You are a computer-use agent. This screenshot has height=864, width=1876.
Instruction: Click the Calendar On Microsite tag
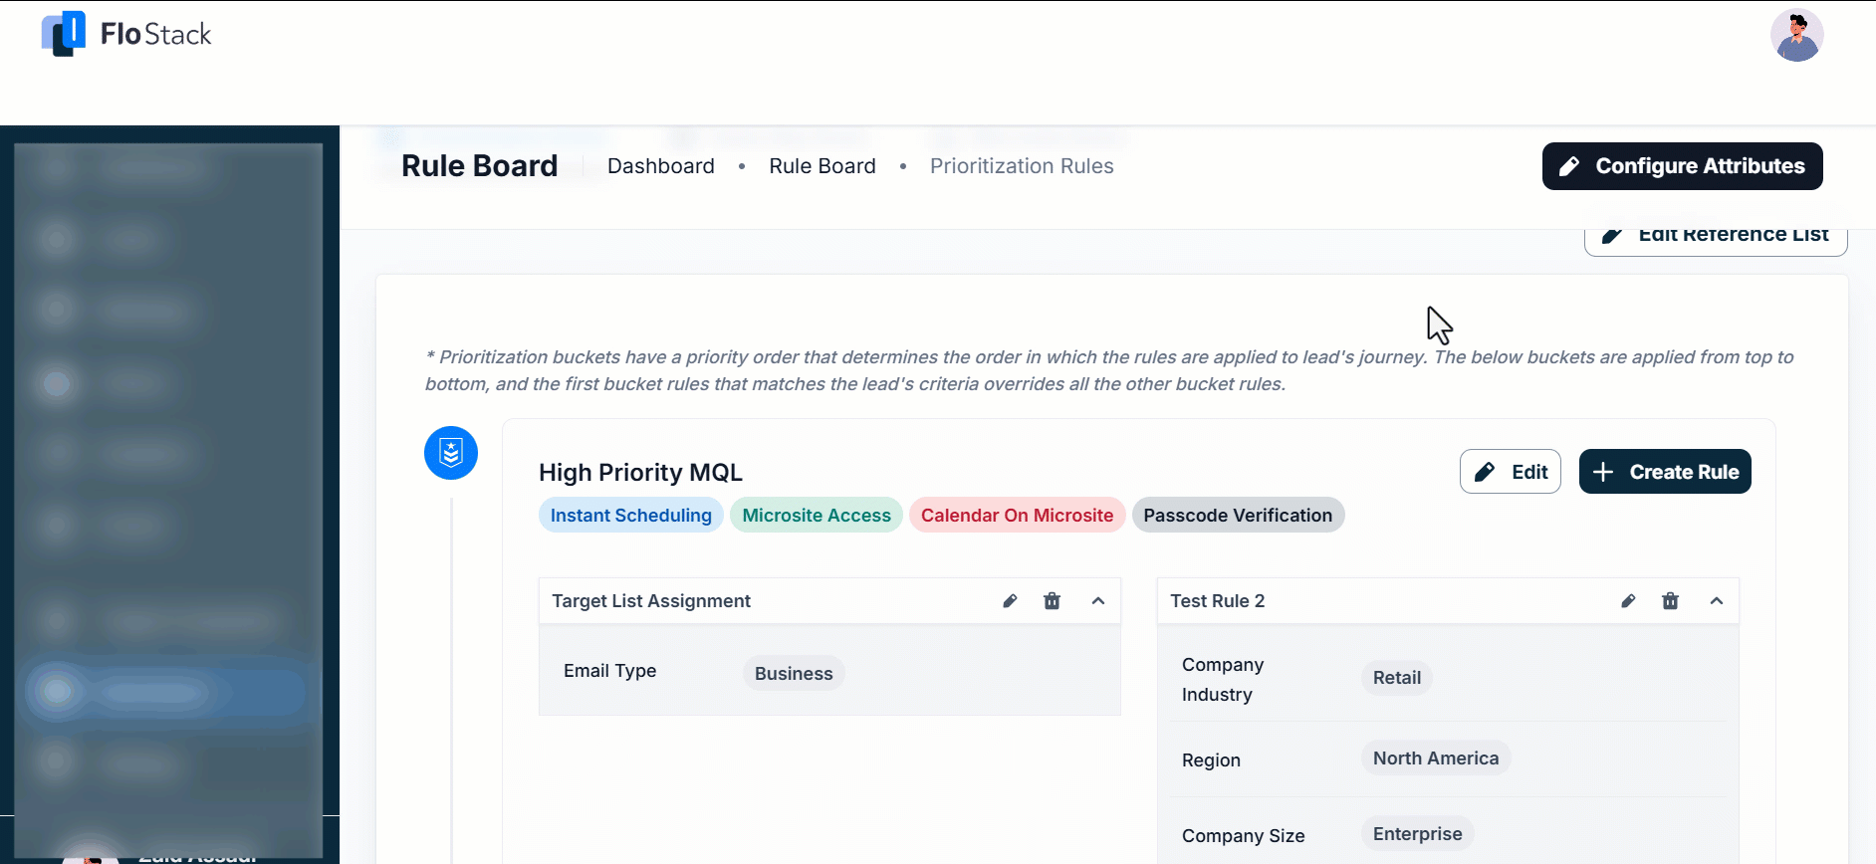[x=1017, y=516]
